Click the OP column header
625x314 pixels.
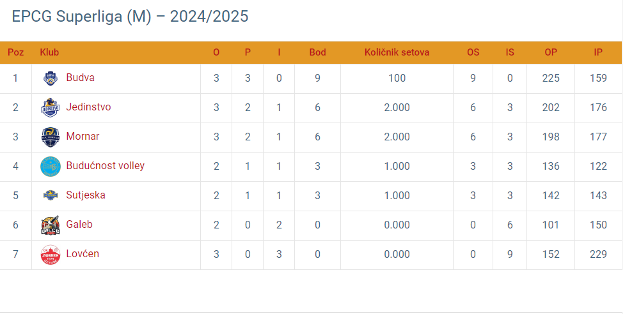[551, 52]
